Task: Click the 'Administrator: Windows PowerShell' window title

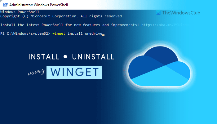Action: 38,5
